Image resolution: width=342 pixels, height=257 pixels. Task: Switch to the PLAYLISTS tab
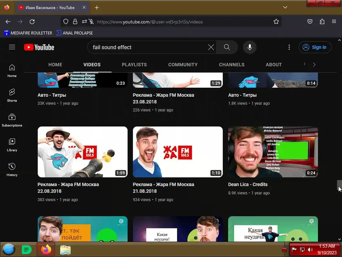click(x=134, y=65)
